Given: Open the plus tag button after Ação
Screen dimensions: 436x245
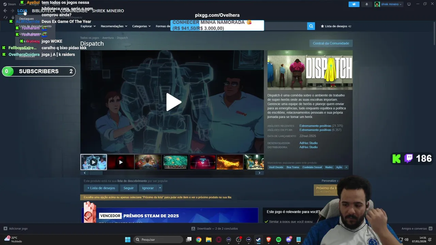Looking at the screenshot, I should point(346,167).
